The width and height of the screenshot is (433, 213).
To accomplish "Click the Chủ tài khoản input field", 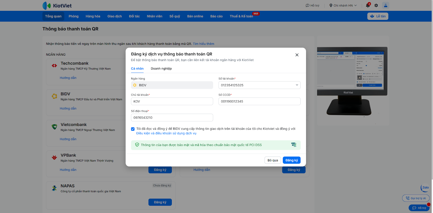I will (172, 101).
